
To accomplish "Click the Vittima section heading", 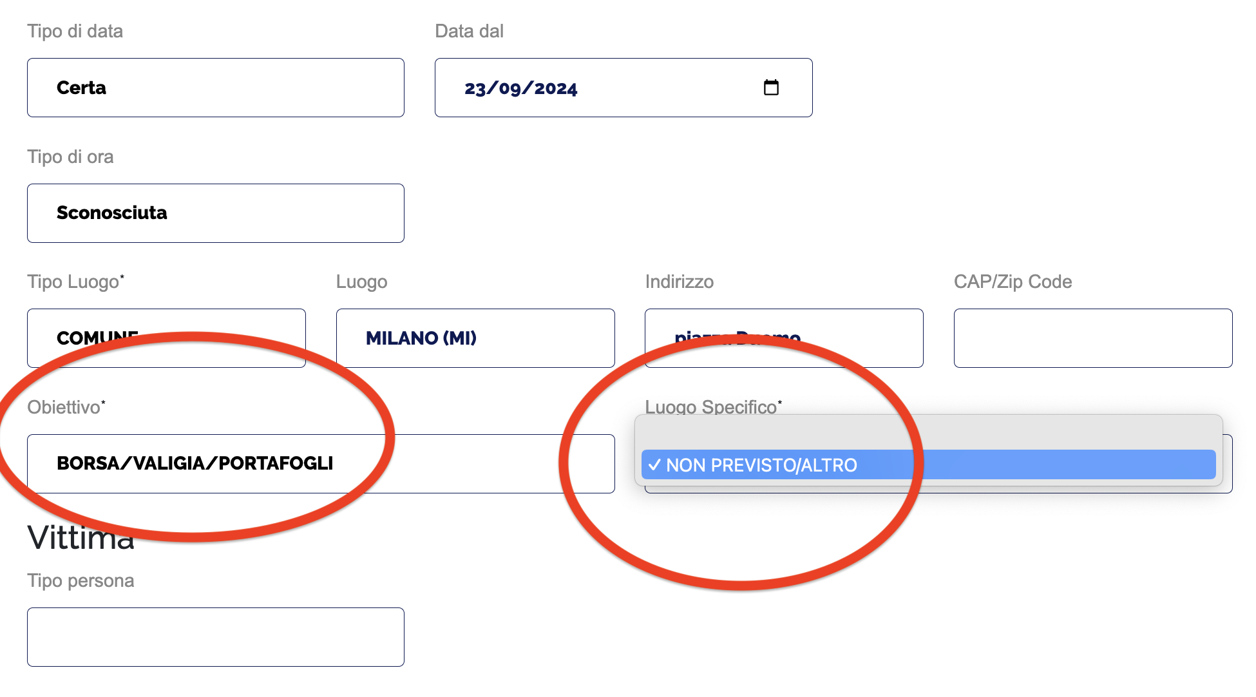I will (81, 539).
